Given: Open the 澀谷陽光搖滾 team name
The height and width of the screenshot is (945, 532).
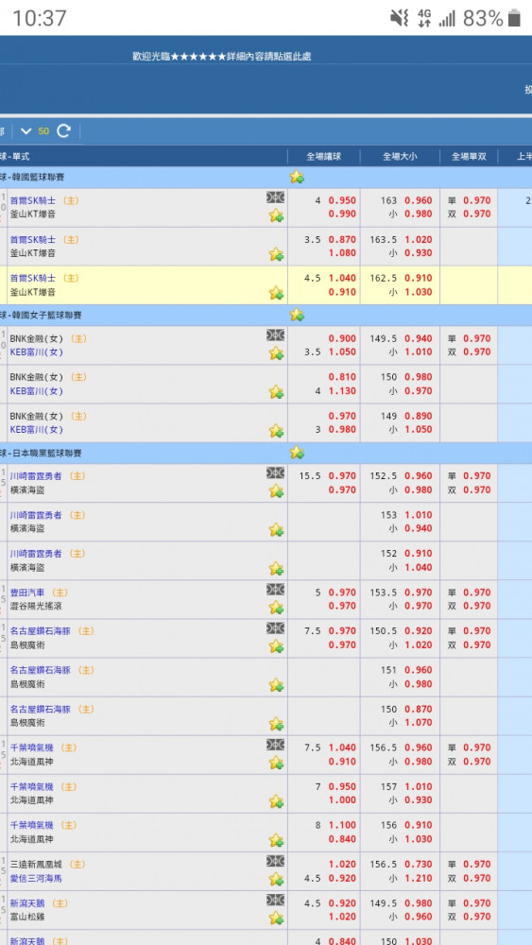Looking at the screenshot, I should tap(36, 607).
